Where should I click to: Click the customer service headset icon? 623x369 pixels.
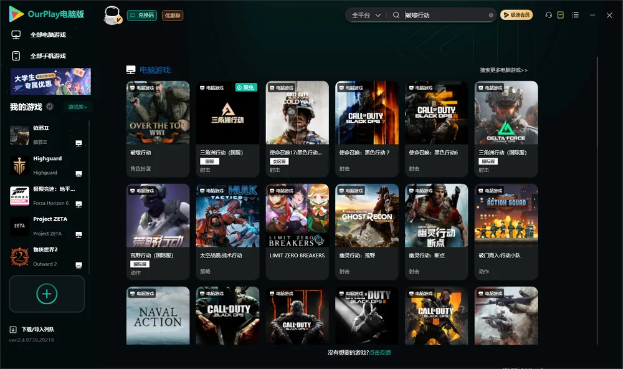click(x=549, y=15)
